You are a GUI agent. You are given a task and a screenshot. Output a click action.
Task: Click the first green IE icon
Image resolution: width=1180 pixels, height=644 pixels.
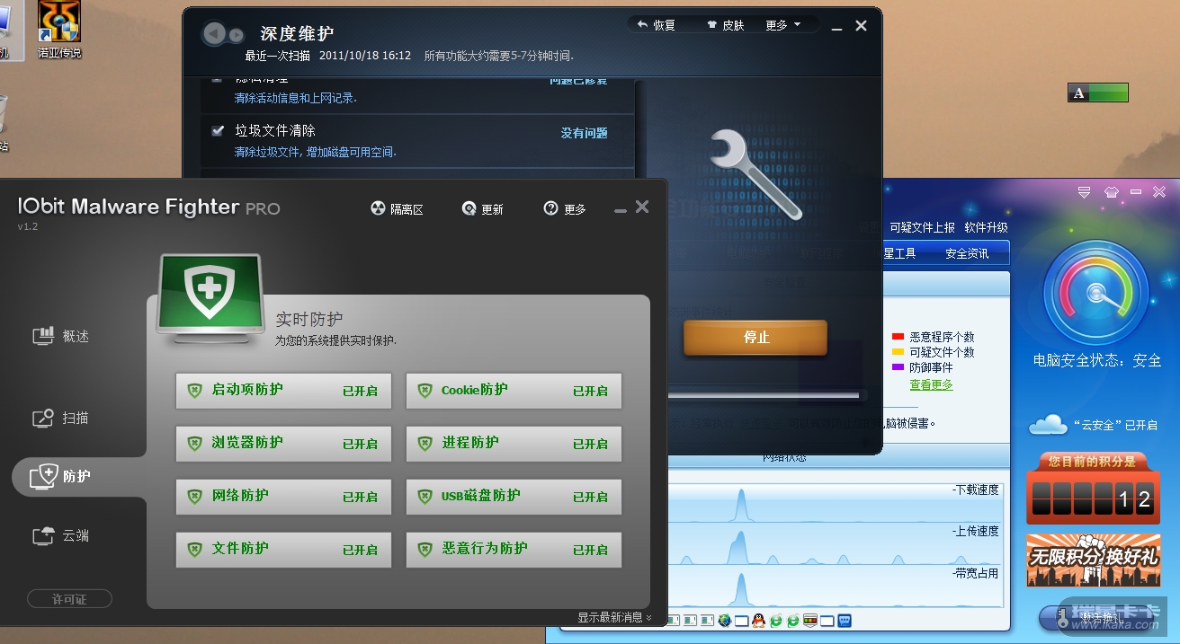click(775, 621)
